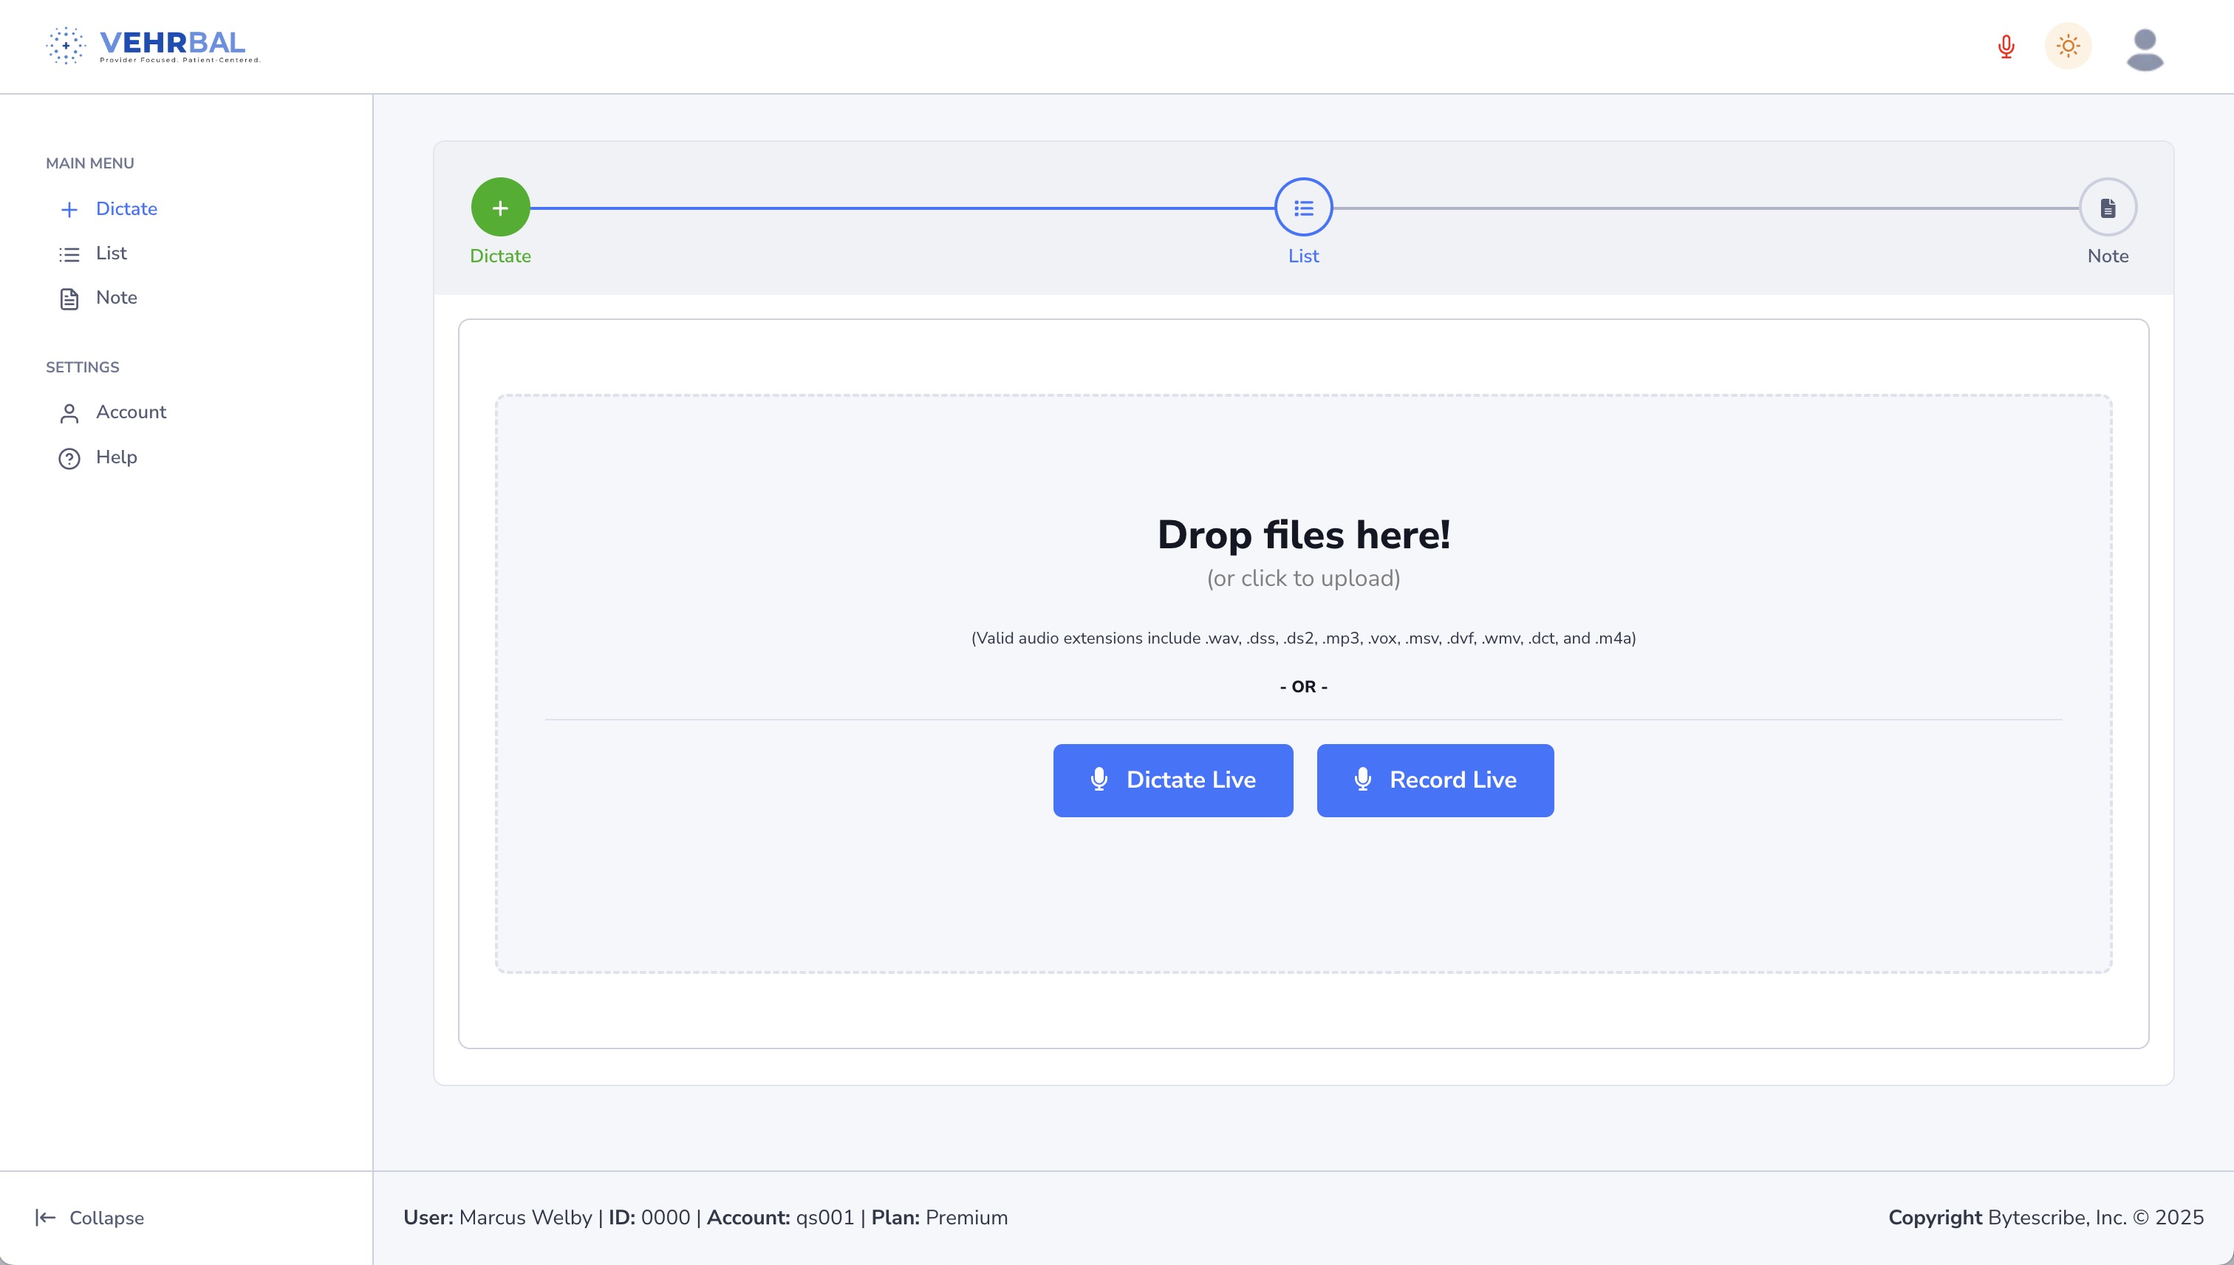The width and height of the screenshot is (2234, 1265).
Task: Click the red microphone icon in header
Action: [x=2006, y=46]
